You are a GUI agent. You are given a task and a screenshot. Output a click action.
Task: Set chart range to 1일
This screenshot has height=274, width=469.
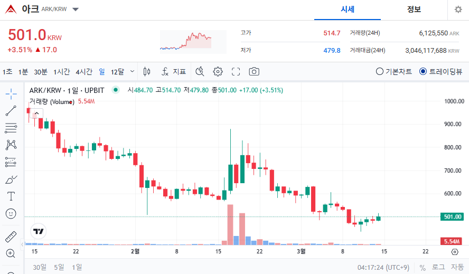click(x=77, y=267)
